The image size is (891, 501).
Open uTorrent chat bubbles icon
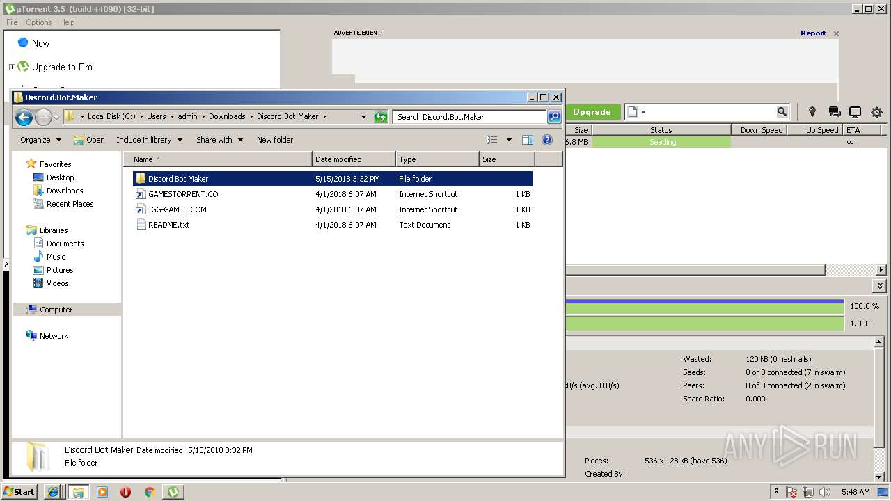834,112
